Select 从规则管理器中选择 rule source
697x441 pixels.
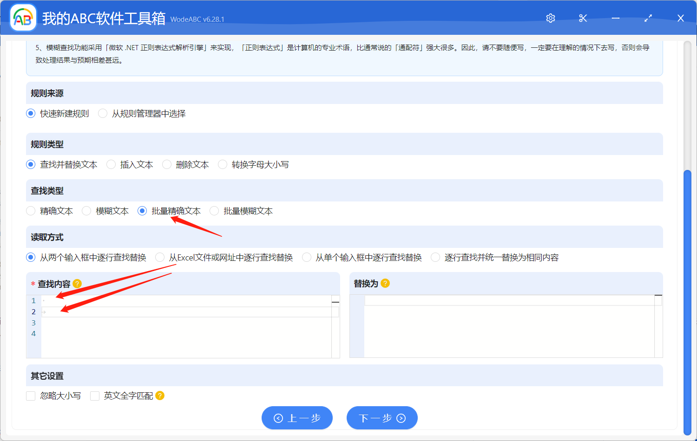(102, 113)
